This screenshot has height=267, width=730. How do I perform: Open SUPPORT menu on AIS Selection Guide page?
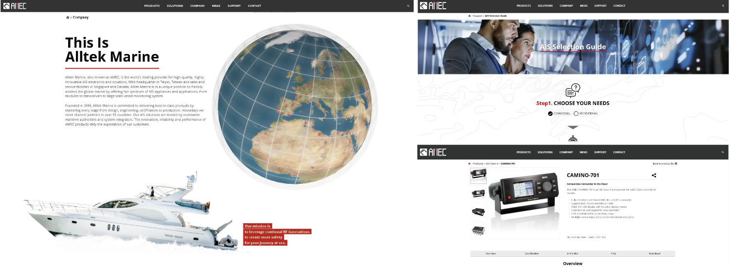pyautogui.click(x=601, y=6)
